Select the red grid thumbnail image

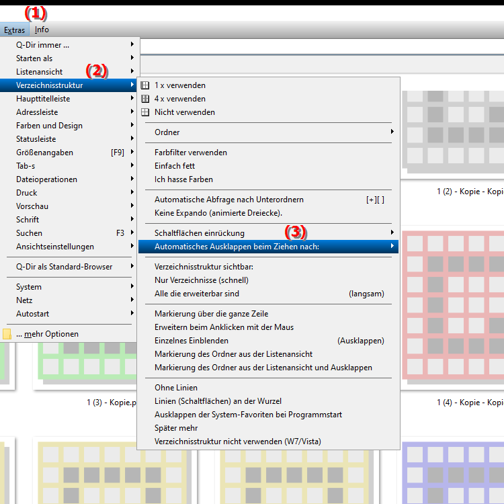pyautogui.click(x=454, y=302)
